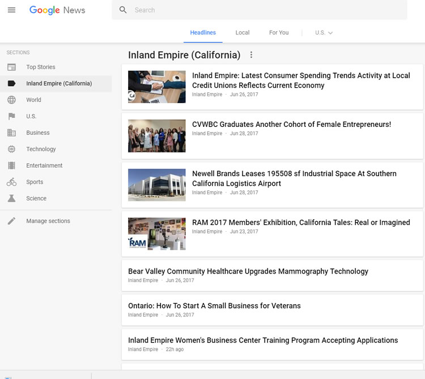The image size is (425, 379).
Task: Open the CVWBC group photo thumbnail
Action: tap(156, 136)
